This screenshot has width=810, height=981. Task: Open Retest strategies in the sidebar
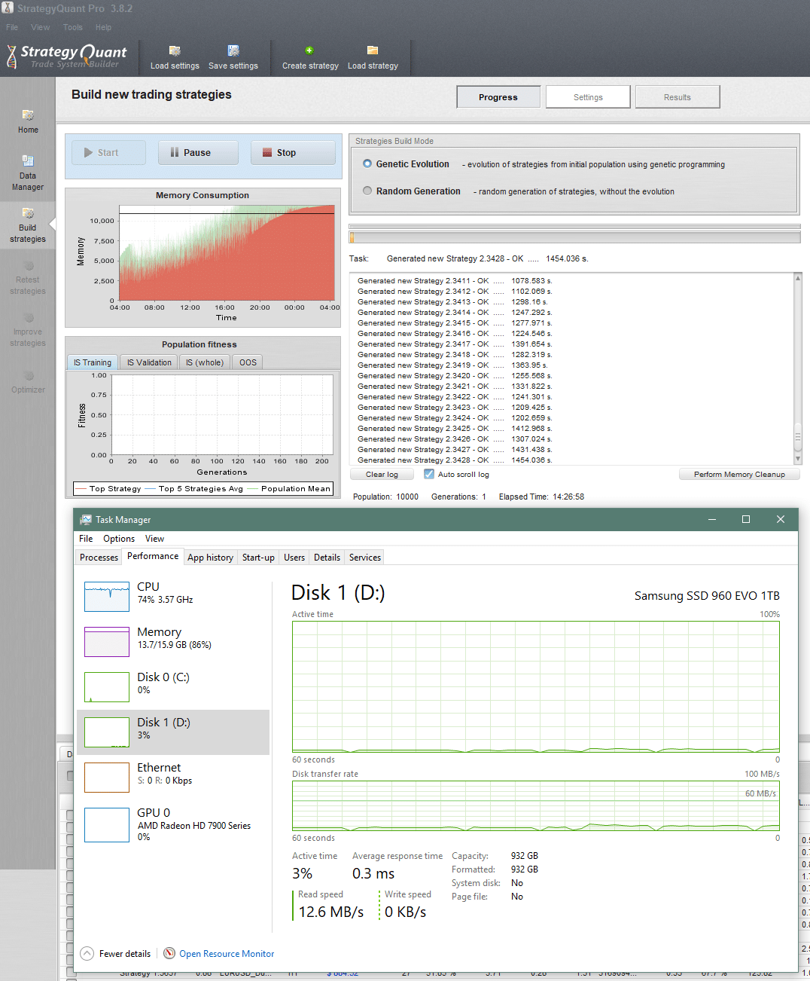coord(28,277)
